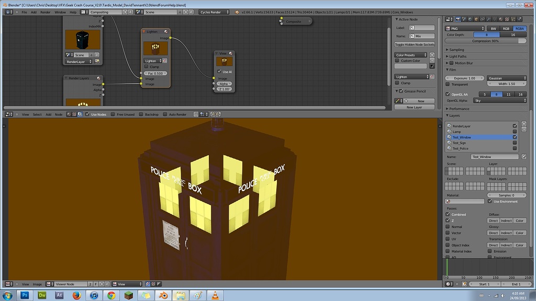Image resolution: width=536 pixels, height=301 pixels.
Task: Open the Image menu in image editor
Action: coord(37,284)
